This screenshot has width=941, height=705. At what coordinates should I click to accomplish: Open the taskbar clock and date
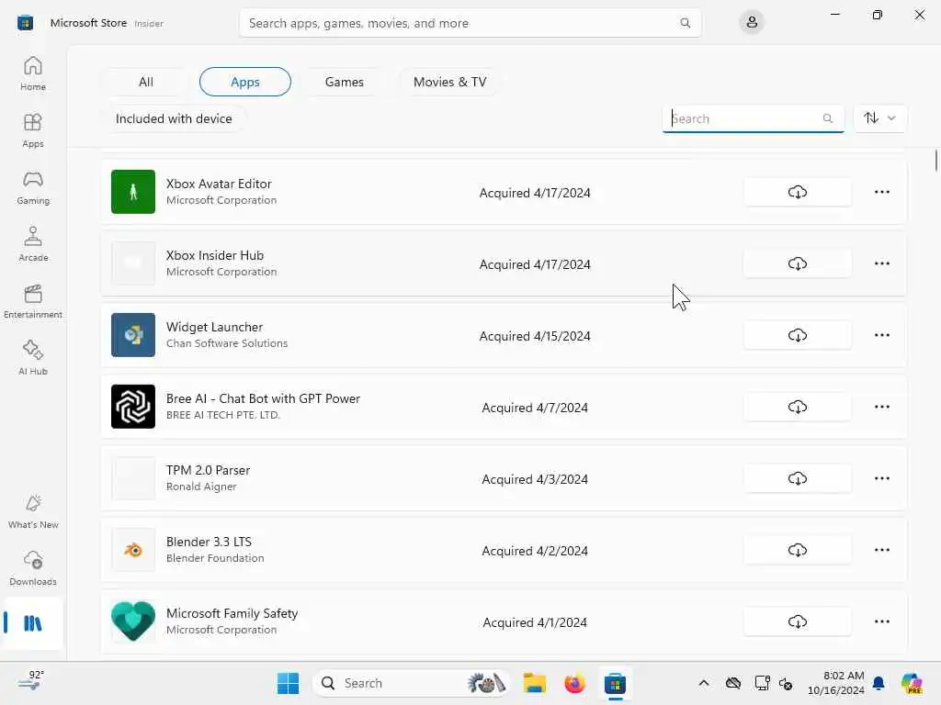pyautogui.click(x=836, y=683)
